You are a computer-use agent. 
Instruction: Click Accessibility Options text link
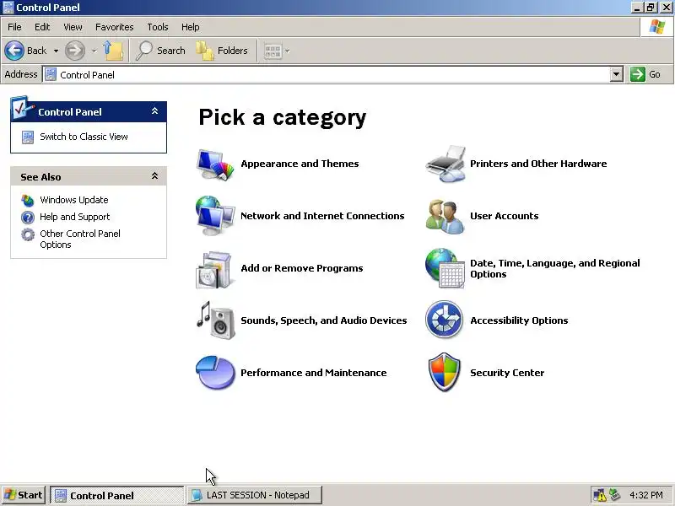[519, 320]
